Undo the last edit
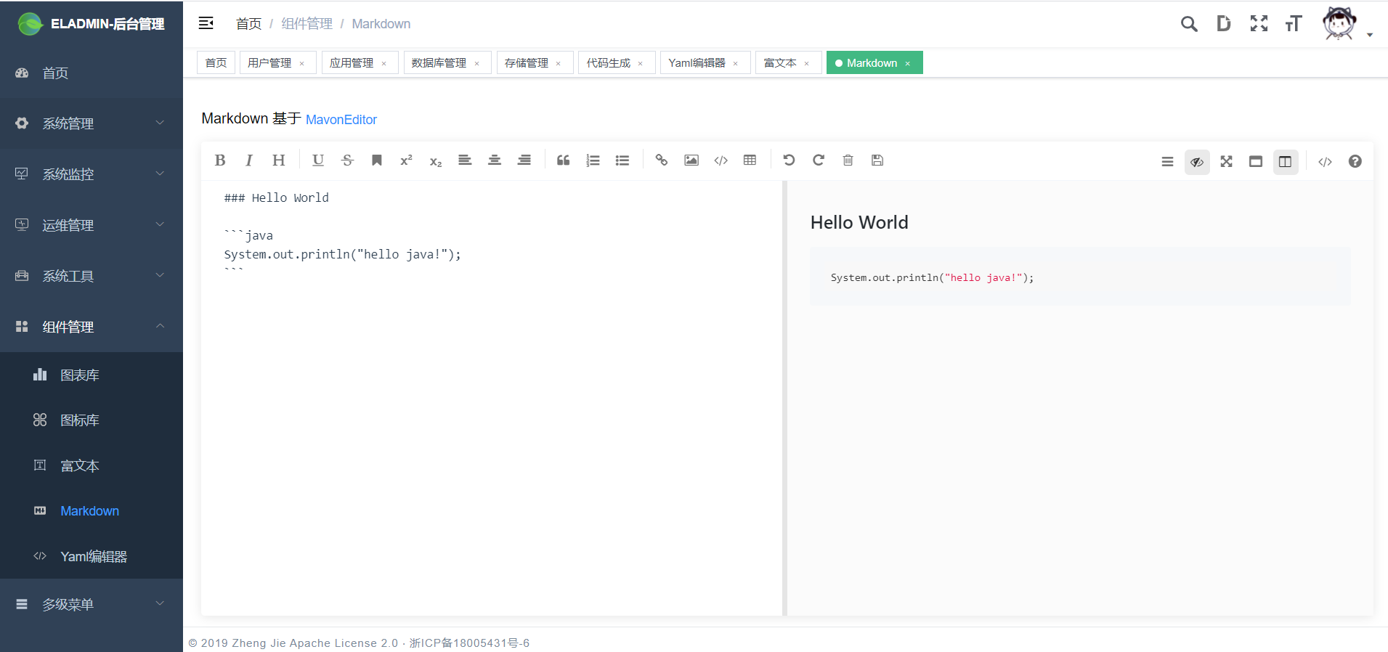1388x652 pixels. [x=789, y=160]
